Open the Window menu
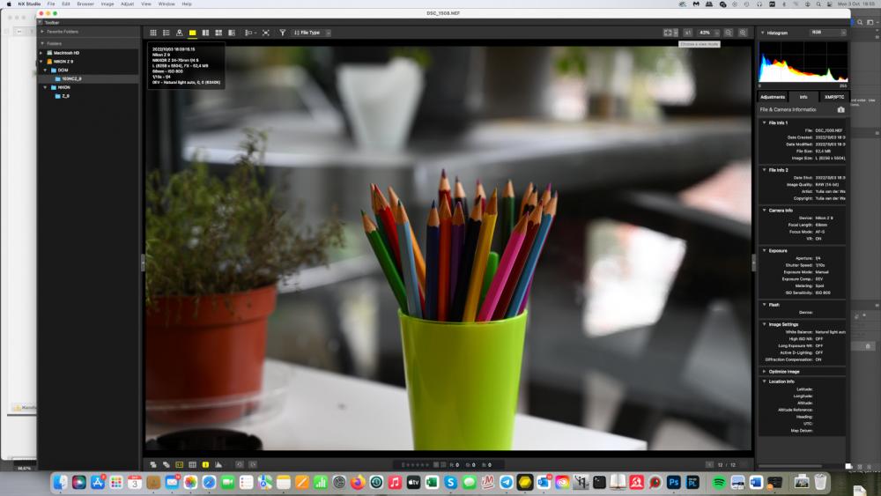 (x=167, y=4)
